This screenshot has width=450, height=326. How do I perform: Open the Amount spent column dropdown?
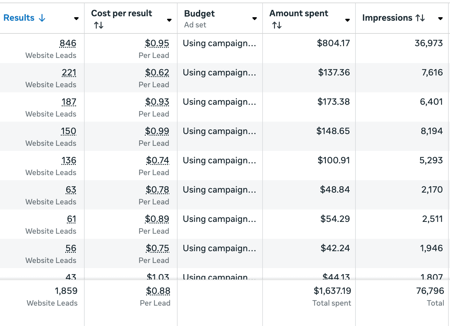pyautogui.click(x=347, y=20)
